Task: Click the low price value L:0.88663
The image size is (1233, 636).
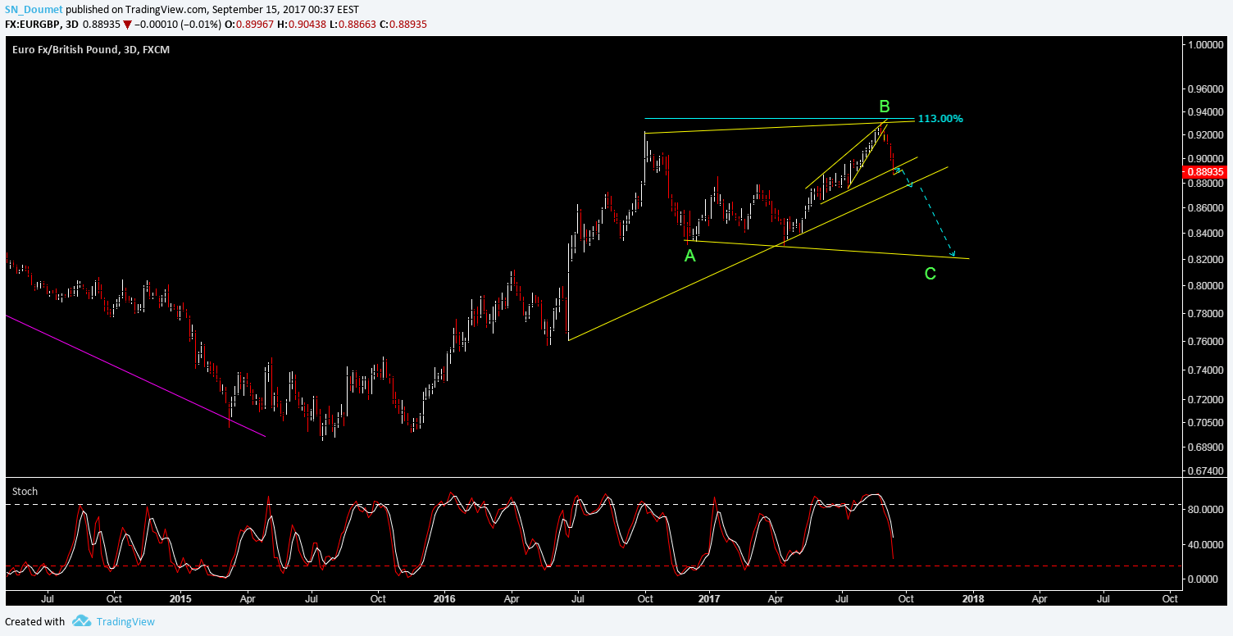Action: pyautogui.click(x=352, y=24)
